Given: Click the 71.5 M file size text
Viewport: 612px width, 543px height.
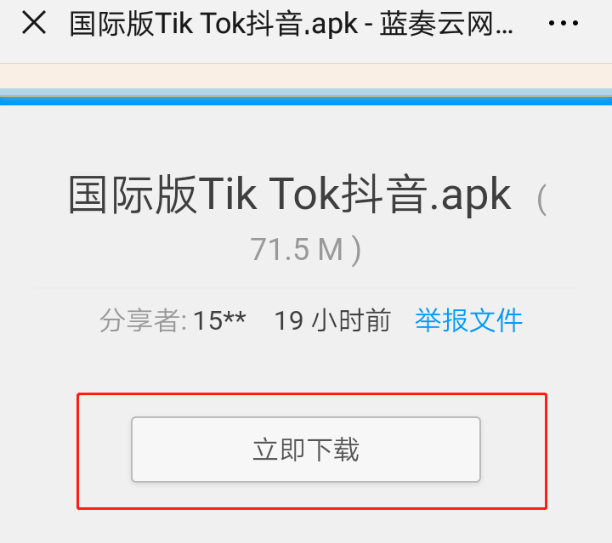Looking at the screenshot, I should 297,249.
